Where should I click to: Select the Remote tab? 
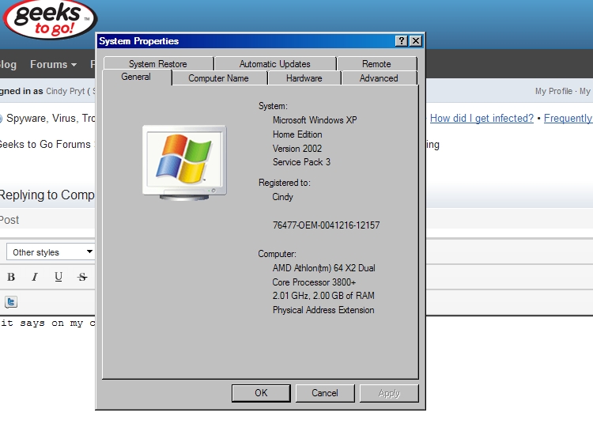pos(376,63)
